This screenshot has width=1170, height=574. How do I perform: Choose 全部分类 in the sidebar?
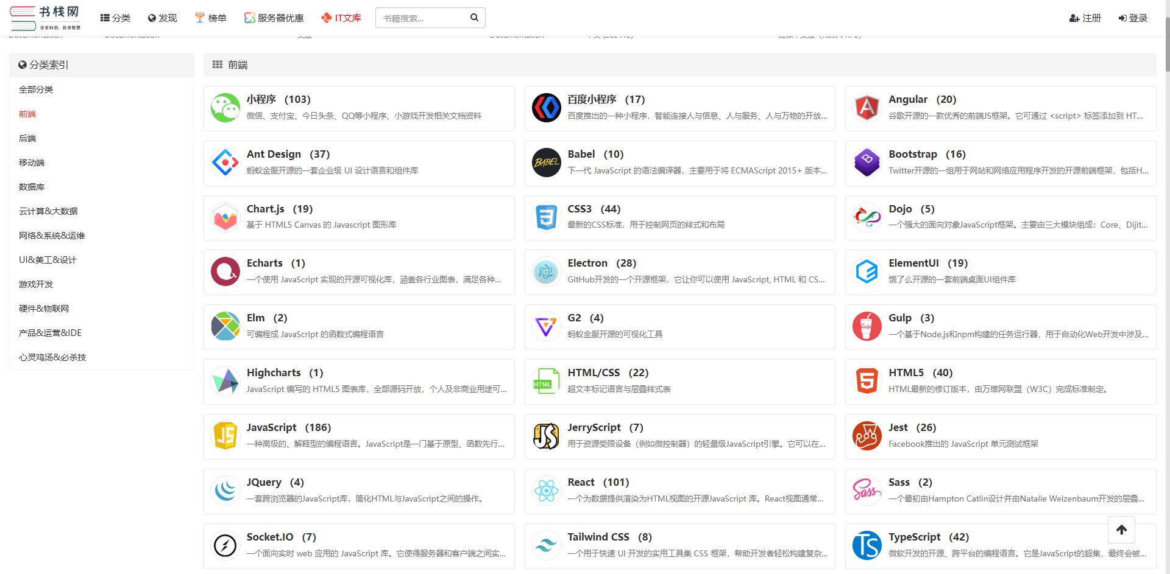click(x=36, y=89)
